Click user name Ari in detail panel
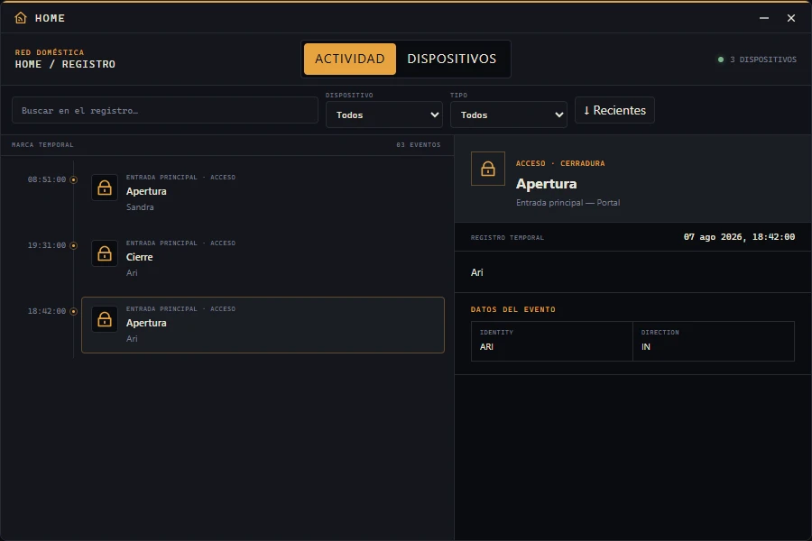 tap(477, 272)
